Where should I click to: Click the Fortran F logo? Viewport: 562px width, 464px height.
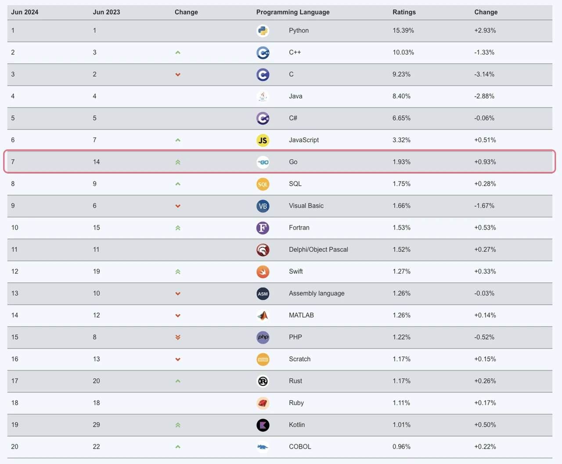click(x=263, y=228)
